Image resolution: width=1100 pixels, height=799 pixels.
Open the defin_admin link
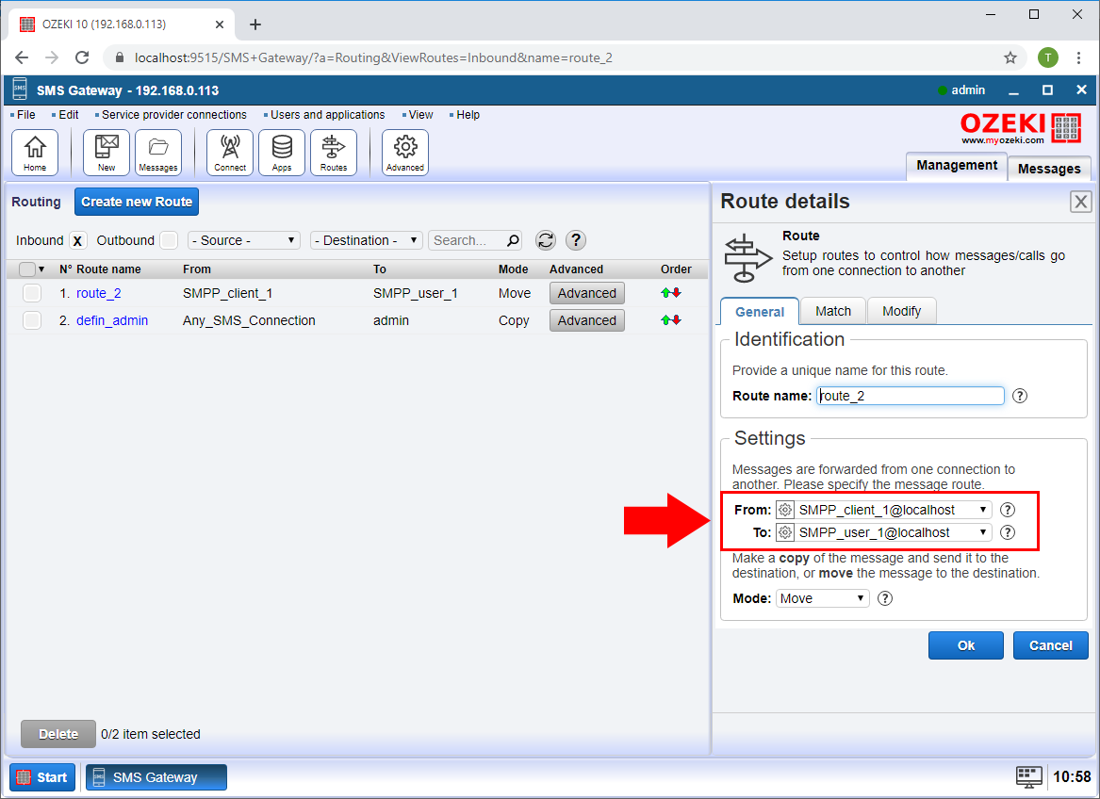112,320
